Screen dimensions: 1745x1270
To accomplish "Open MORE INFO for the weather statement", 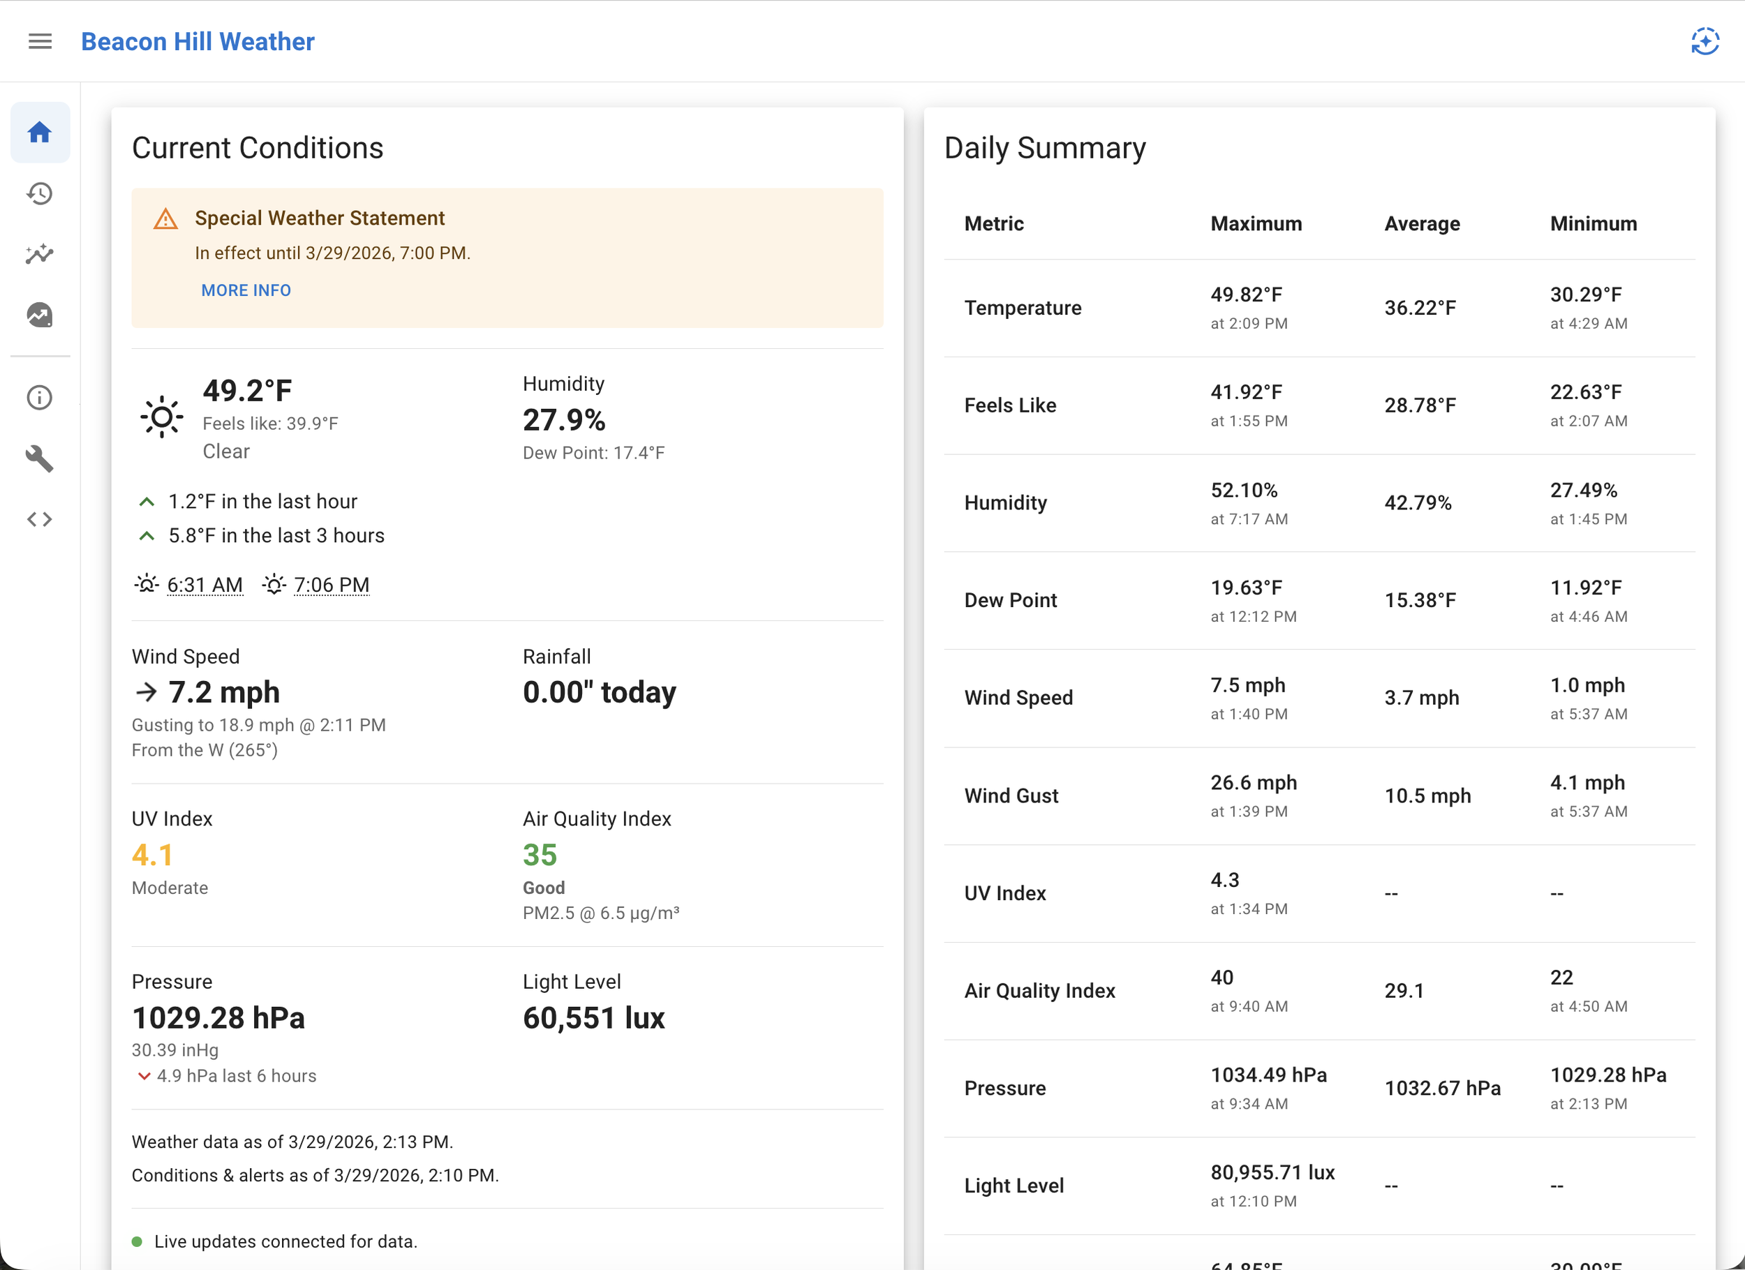I will (246, 290).
